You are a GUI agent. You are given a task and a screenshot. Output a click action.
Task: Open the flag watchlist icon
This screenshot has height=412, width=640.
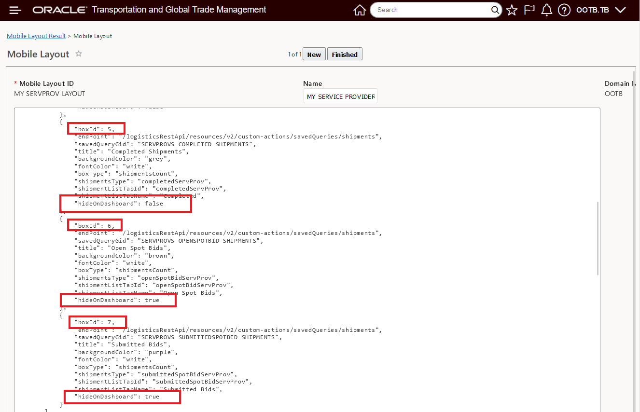point(529,10)
